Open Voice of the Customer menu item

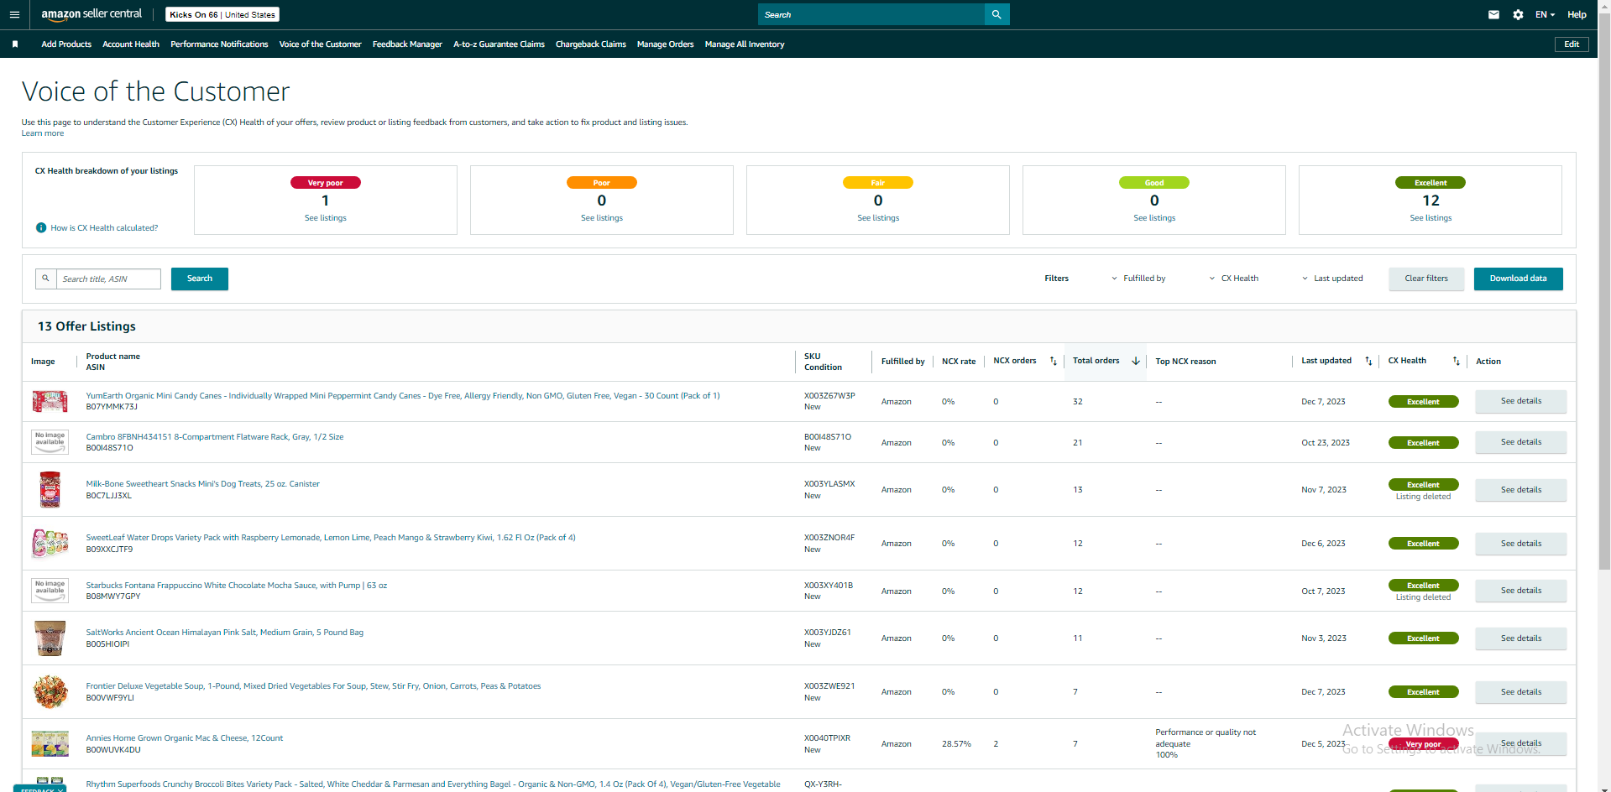coord(320,44)
